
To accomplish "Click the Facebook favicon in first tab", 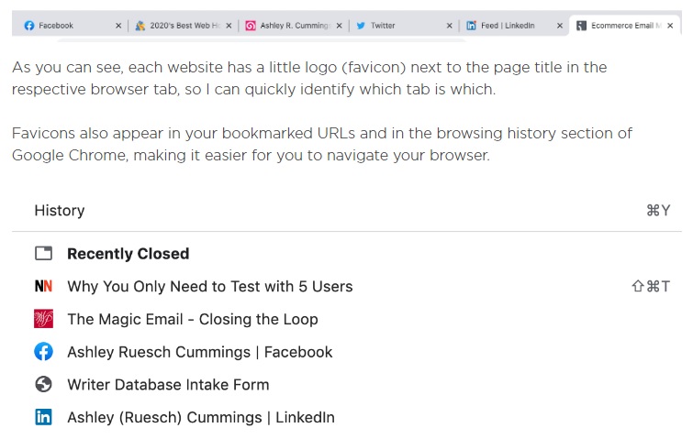I will coord(29,26).
